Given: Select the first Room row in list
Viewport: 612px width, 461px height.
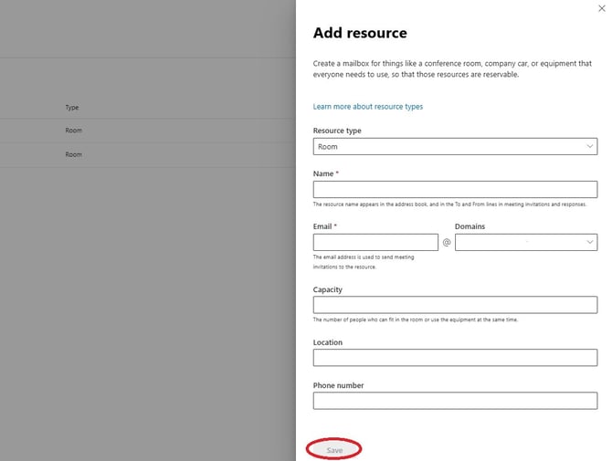Looking at the screenshot, I should (x=73, y=131).
